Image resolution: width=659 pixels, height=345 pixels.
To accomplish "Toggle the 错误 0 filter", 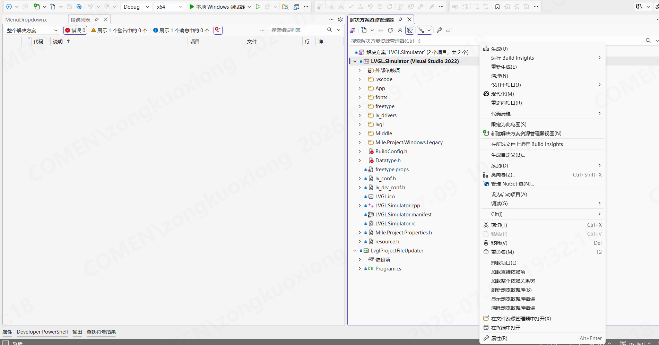I will tap(75, 31).
